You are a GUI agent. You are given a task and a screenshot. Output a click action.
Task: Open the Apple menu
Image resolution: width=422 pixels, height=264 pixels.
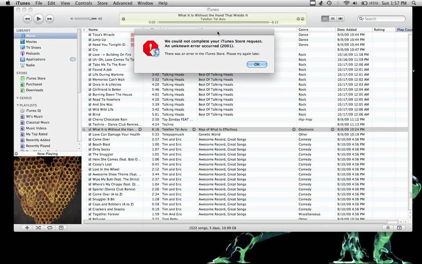coord(8,3)
